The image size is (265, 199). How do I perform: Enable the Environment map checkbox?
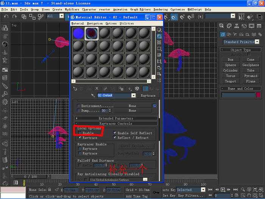(x=78, y=106)
